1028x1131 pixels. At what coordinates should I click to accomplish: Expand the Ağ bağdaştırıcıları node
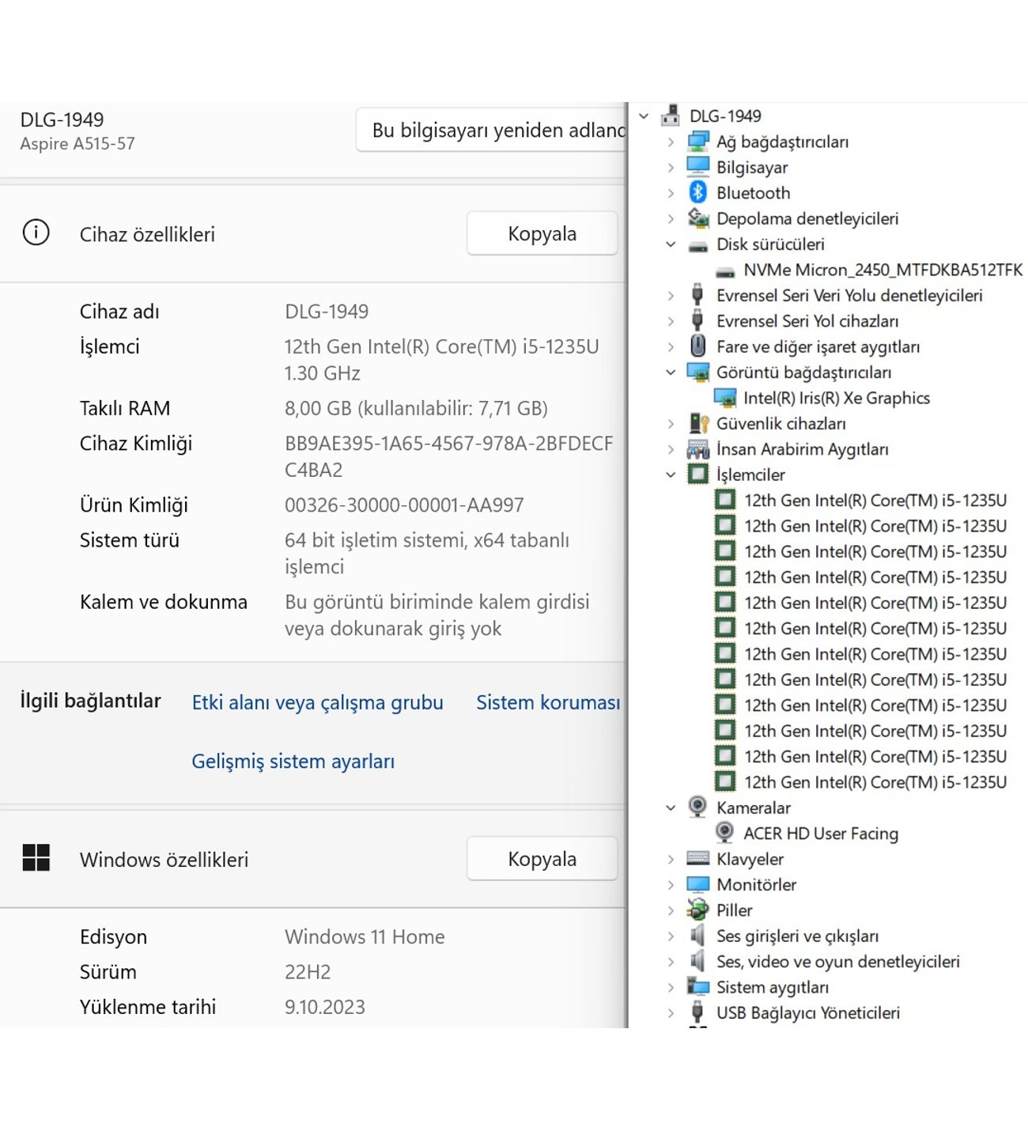(x=671, y=142)
